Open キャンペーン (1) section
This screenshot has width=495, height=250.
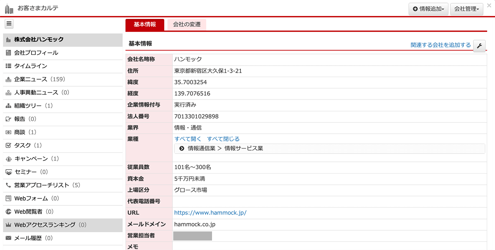click(x=63, y=159)
